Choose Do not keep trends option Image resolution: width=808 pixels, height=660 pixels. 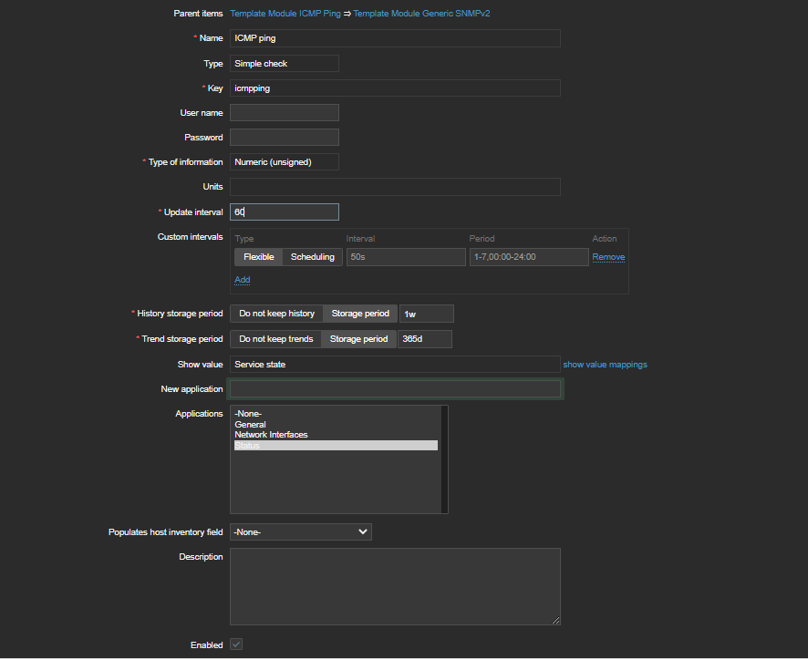[x=275, y=339]
